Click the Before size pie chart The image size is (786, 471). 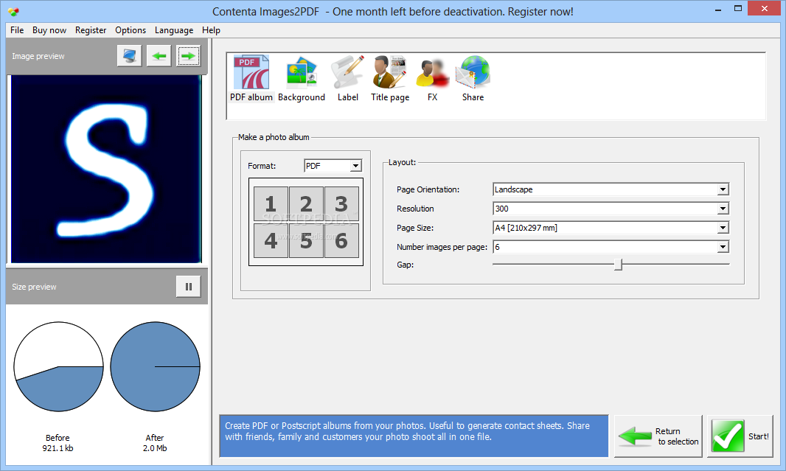tap(58, 367)
